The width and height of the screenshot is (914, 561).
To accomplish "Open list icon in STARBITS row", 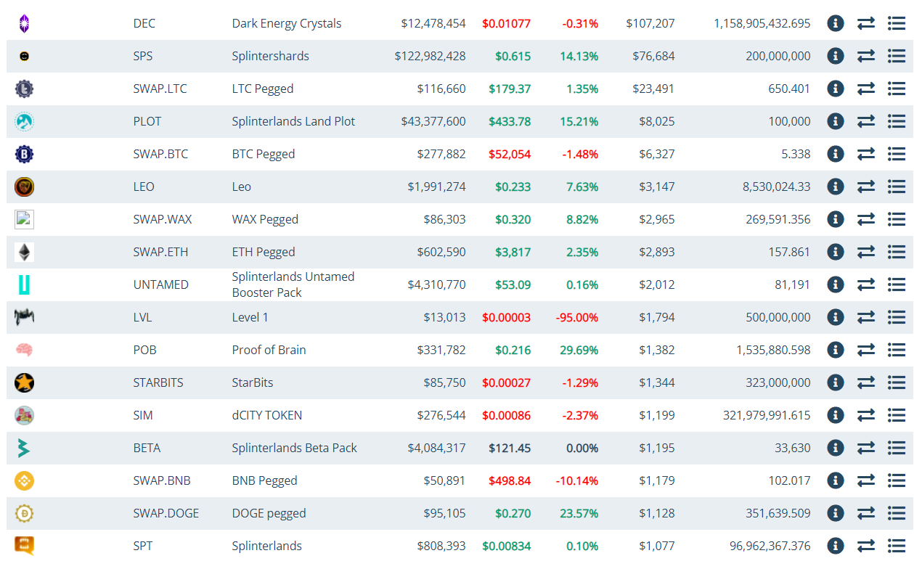I will pos(897,382).
